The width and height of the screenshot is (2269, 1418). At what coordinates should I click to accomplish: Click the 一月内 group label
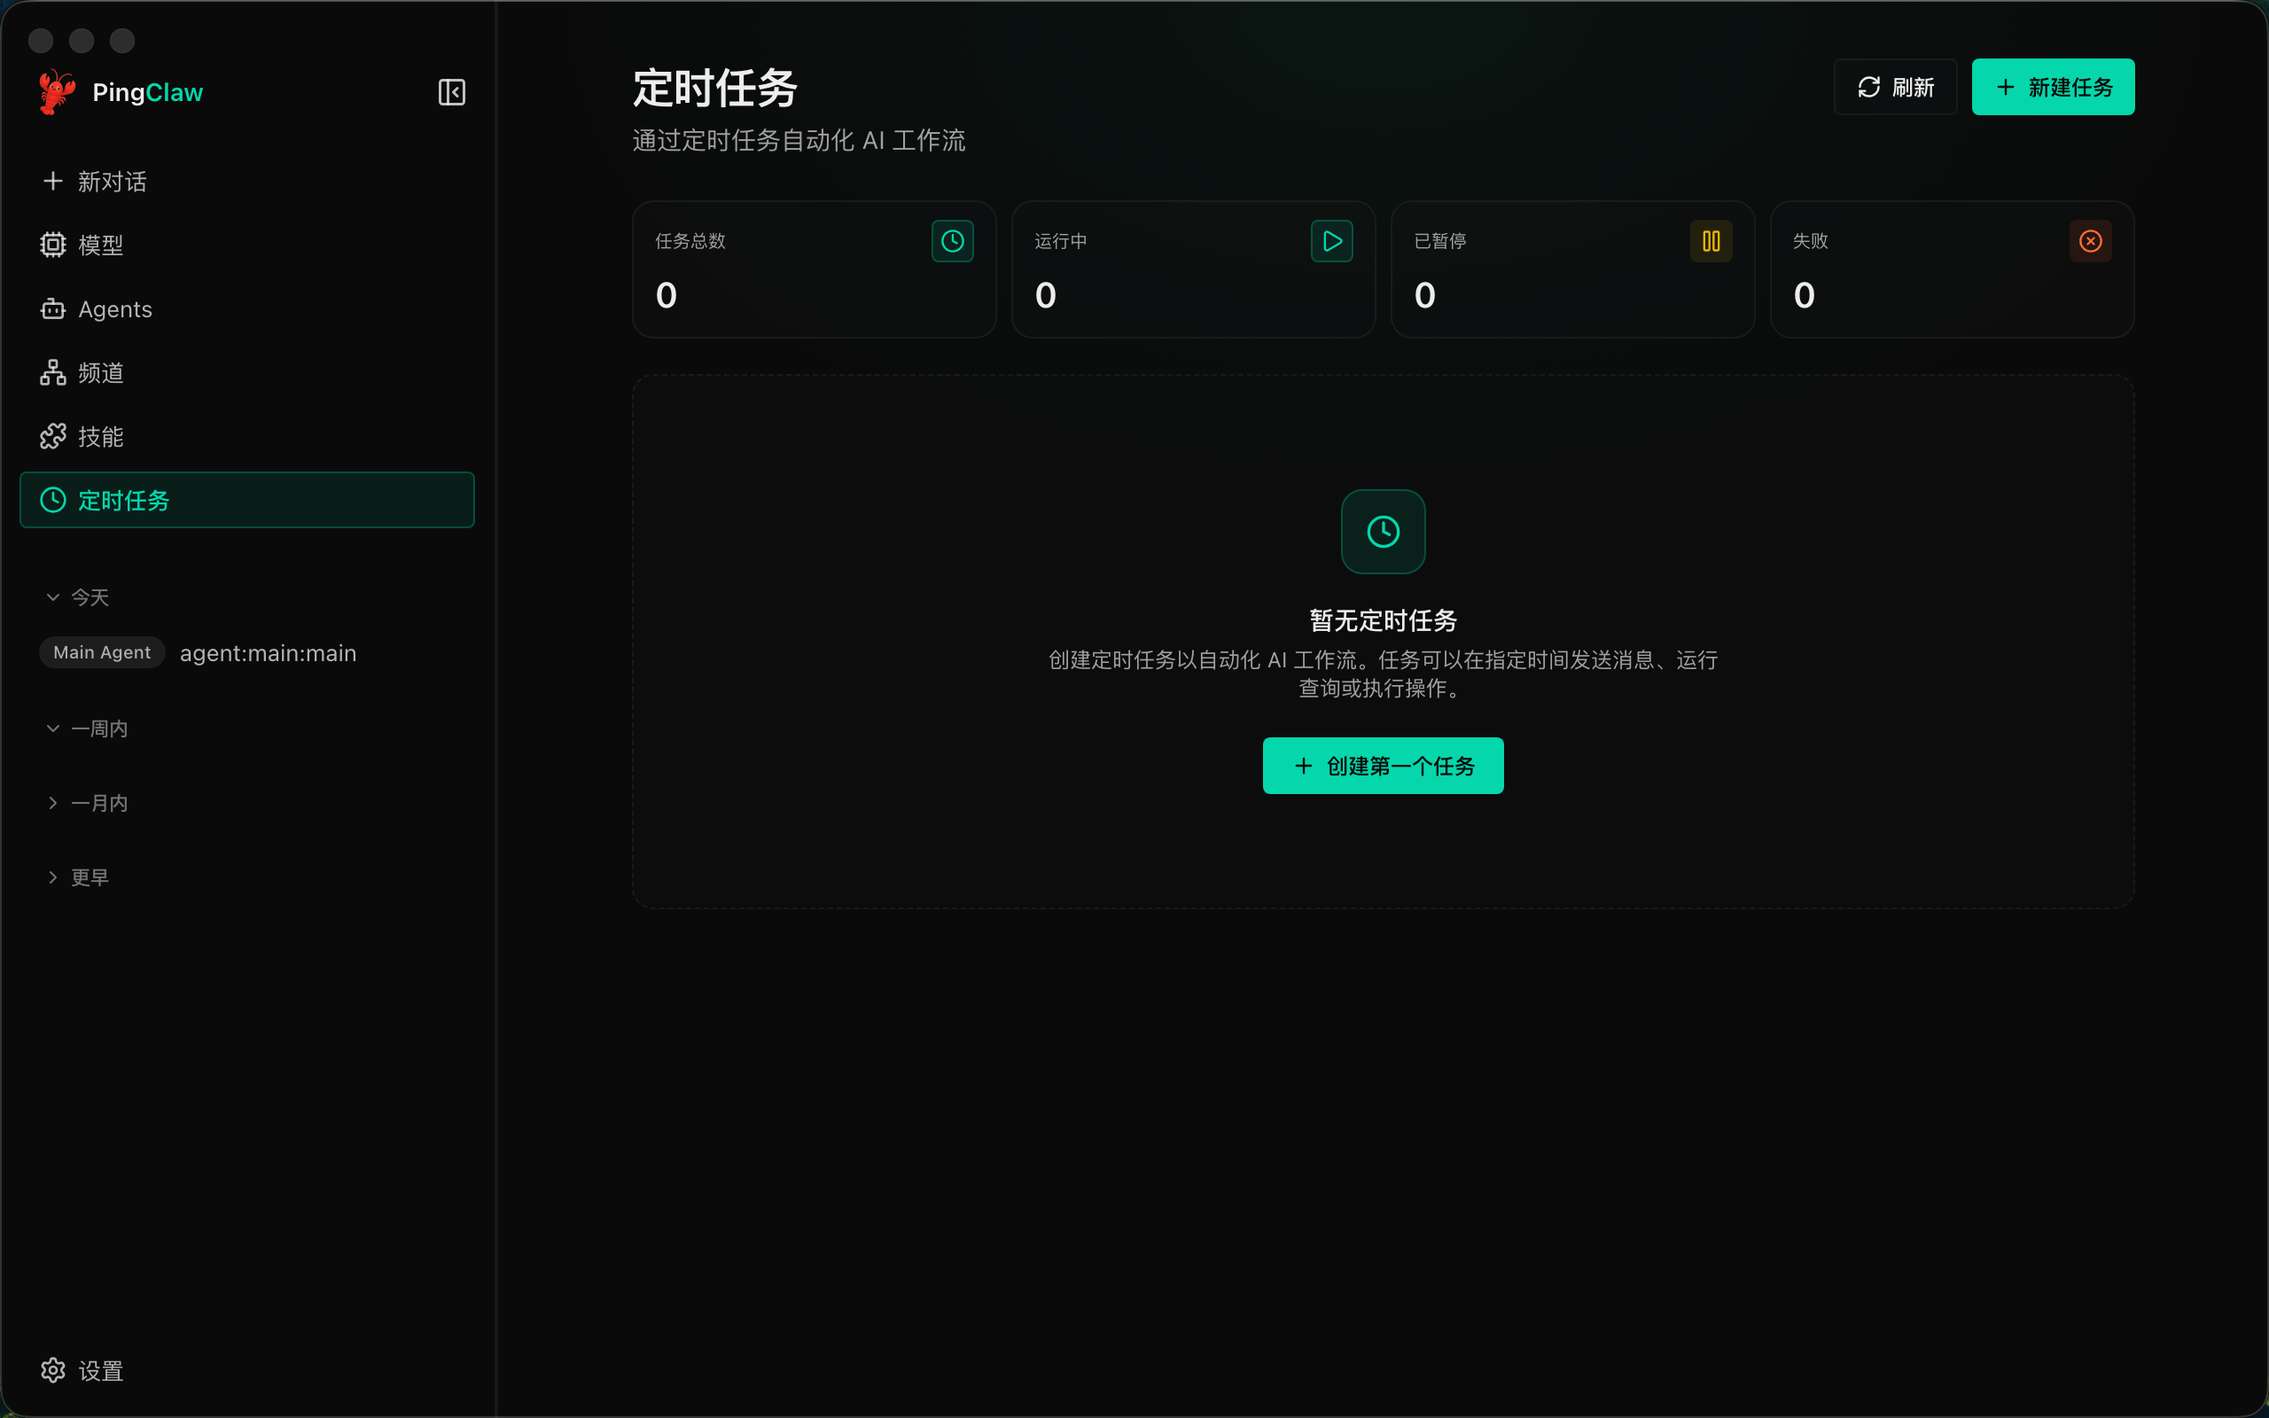point(99,803)
